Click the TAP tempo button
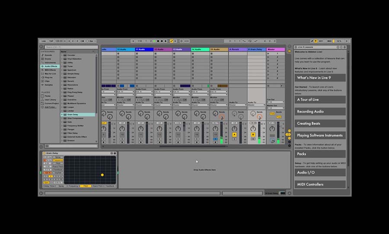The width and height of the screenshot is (389, 234). pos(51,41)
